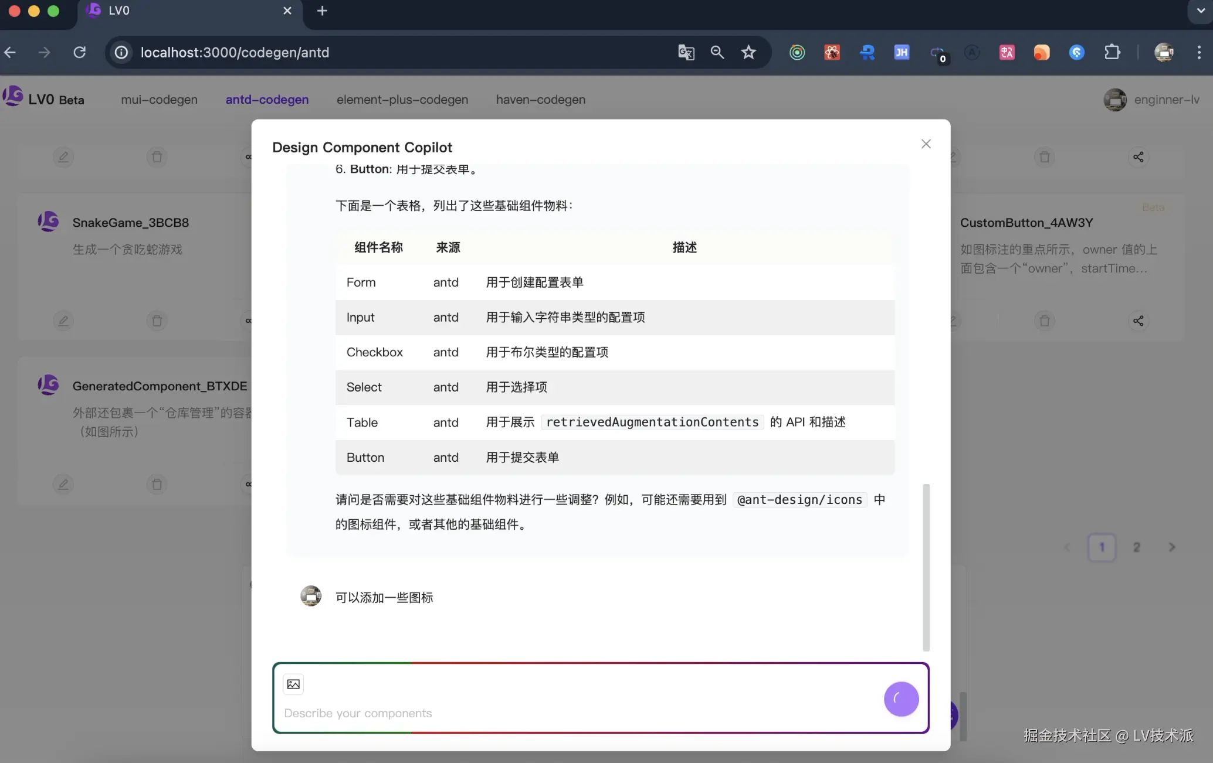Click the chat dialog vertical scrollbar
The height and width of the screenshot is (763, 1213).
[x=926, y=567]
